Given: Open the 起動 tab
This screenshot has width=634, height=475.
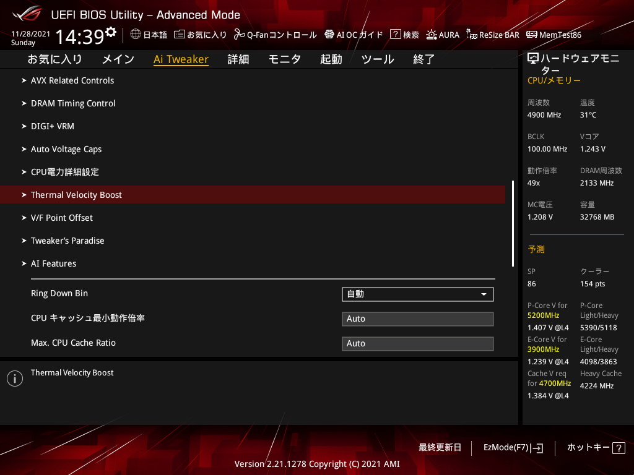Looking at the screenshot, I should pyautogui.click(x=331, y=59).
